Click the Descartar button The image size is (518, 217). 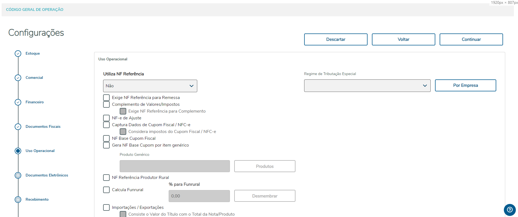(335, 39)
